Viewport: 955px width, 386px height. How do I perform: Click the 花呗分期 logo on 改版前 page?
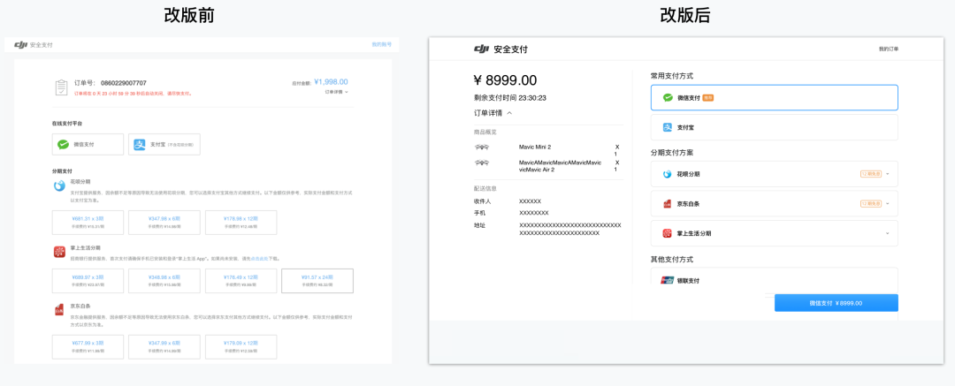coord(59,186)
